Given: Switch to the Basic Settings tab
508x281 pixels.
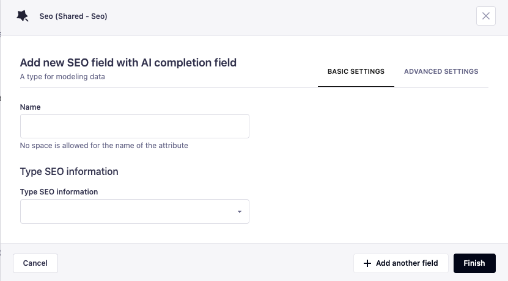Looking at the screenshot, I should 356,71.
